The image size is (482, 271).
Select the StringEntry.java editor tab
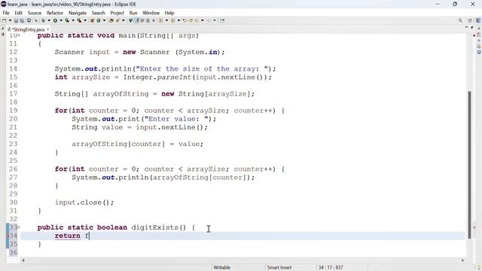[x=28, y=29]
